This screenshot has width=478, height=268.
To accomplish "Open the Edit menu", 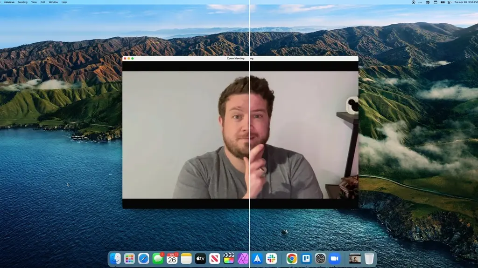I will click(x=42, y=2).
